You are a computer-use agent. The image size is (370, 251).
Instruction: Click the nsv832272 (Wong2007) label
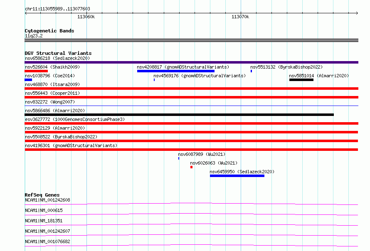pyautogui.click(x=50, y=102)
